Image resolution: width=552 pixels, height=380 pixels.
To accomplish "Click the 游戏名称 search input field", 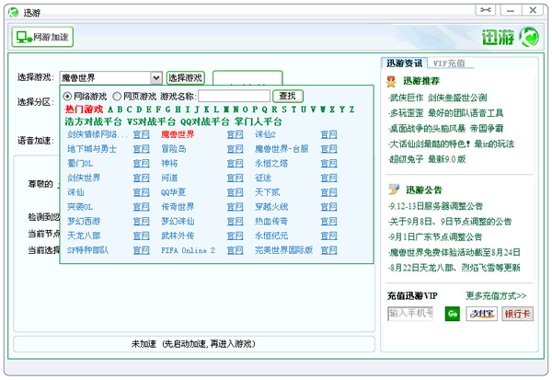I will 235,96.
